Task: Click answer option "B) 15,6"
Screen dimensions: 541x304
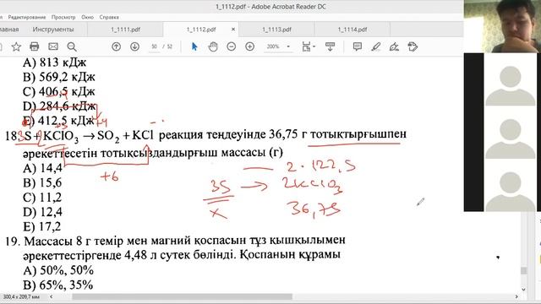Action: click(x=42, y=182)
